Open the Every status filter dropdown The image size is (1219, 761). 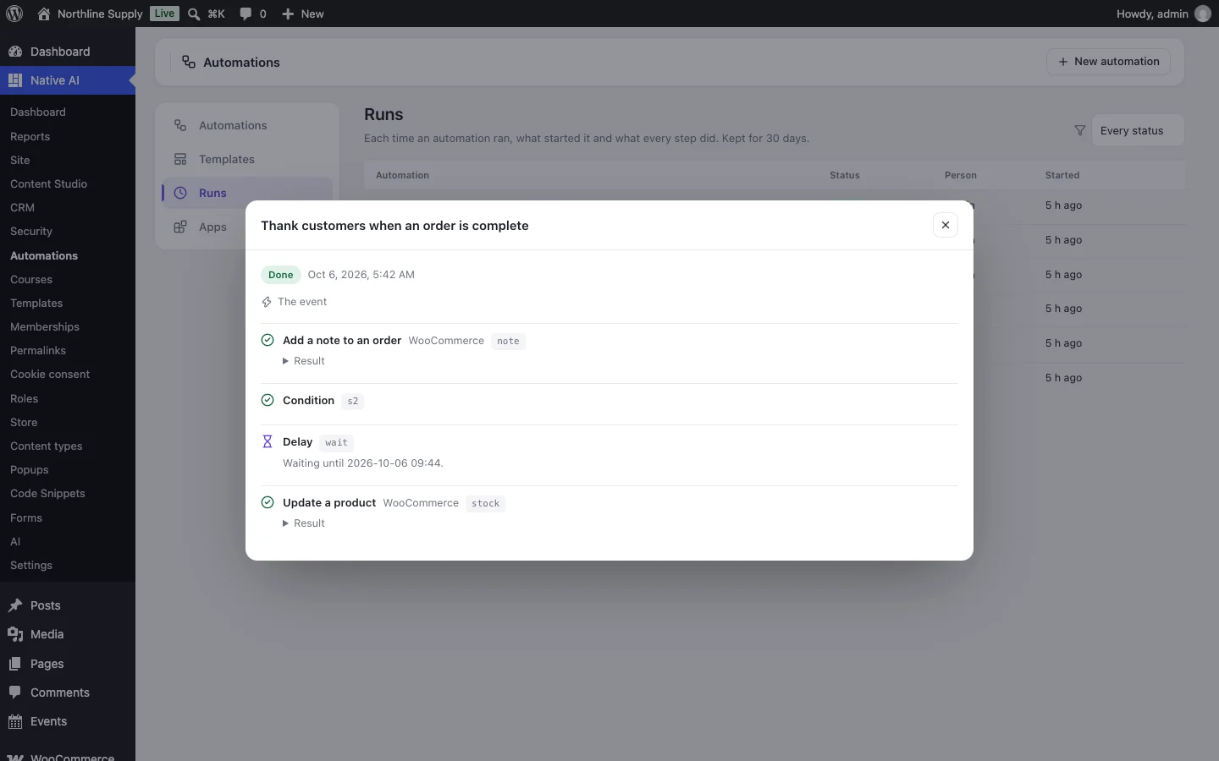point(1138,130)
